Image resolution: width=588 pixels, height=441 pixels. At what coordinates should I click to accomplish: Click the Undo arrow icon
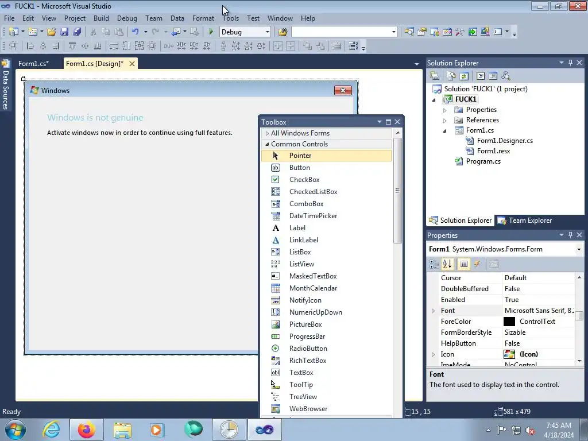coord(136,32)
